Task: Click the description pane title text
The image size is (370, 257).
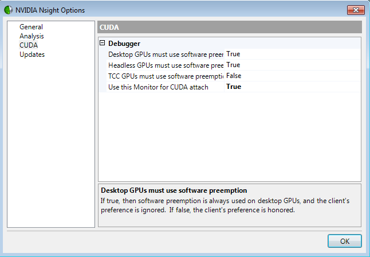Action: point(174,190)
